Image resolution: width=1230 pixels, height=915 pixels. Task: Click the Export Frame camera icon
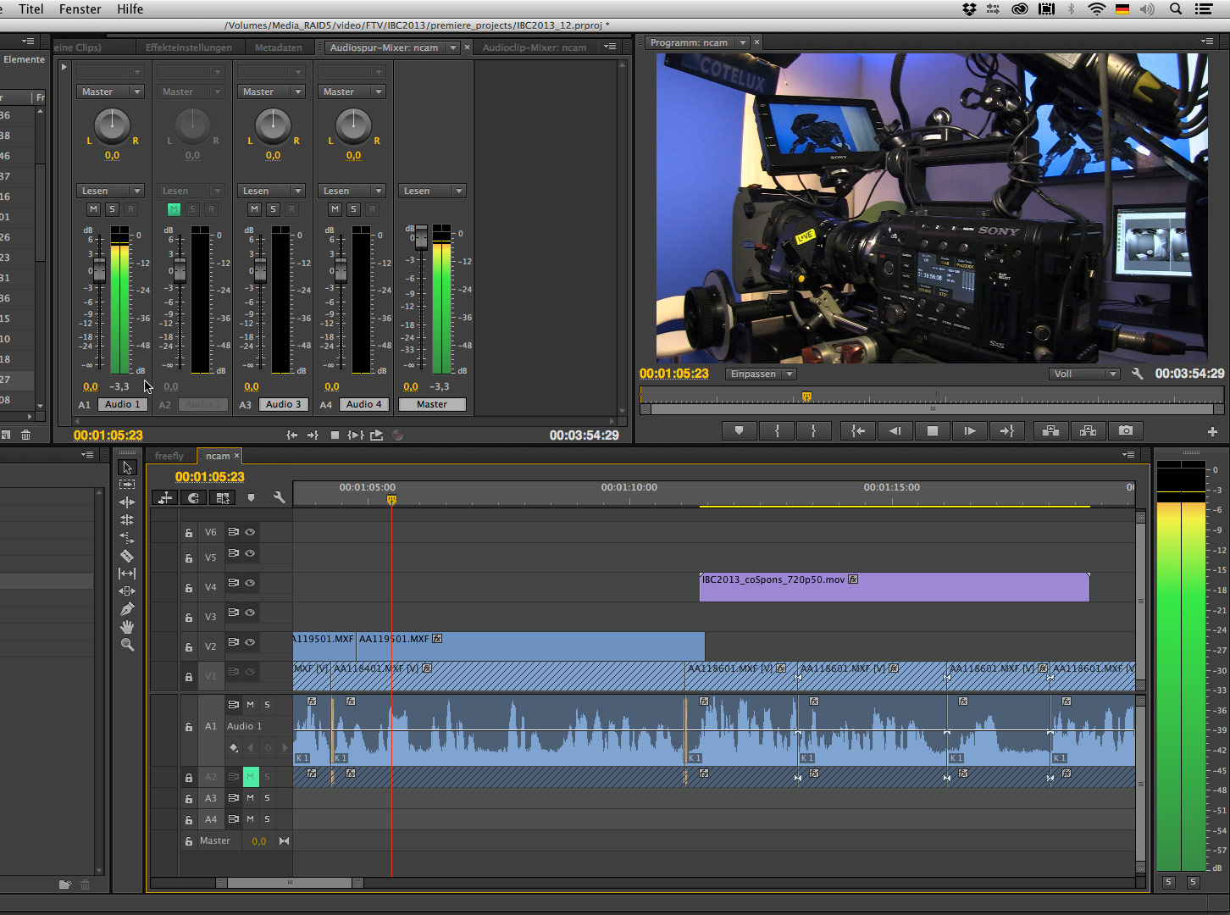tap(1125, 430)
